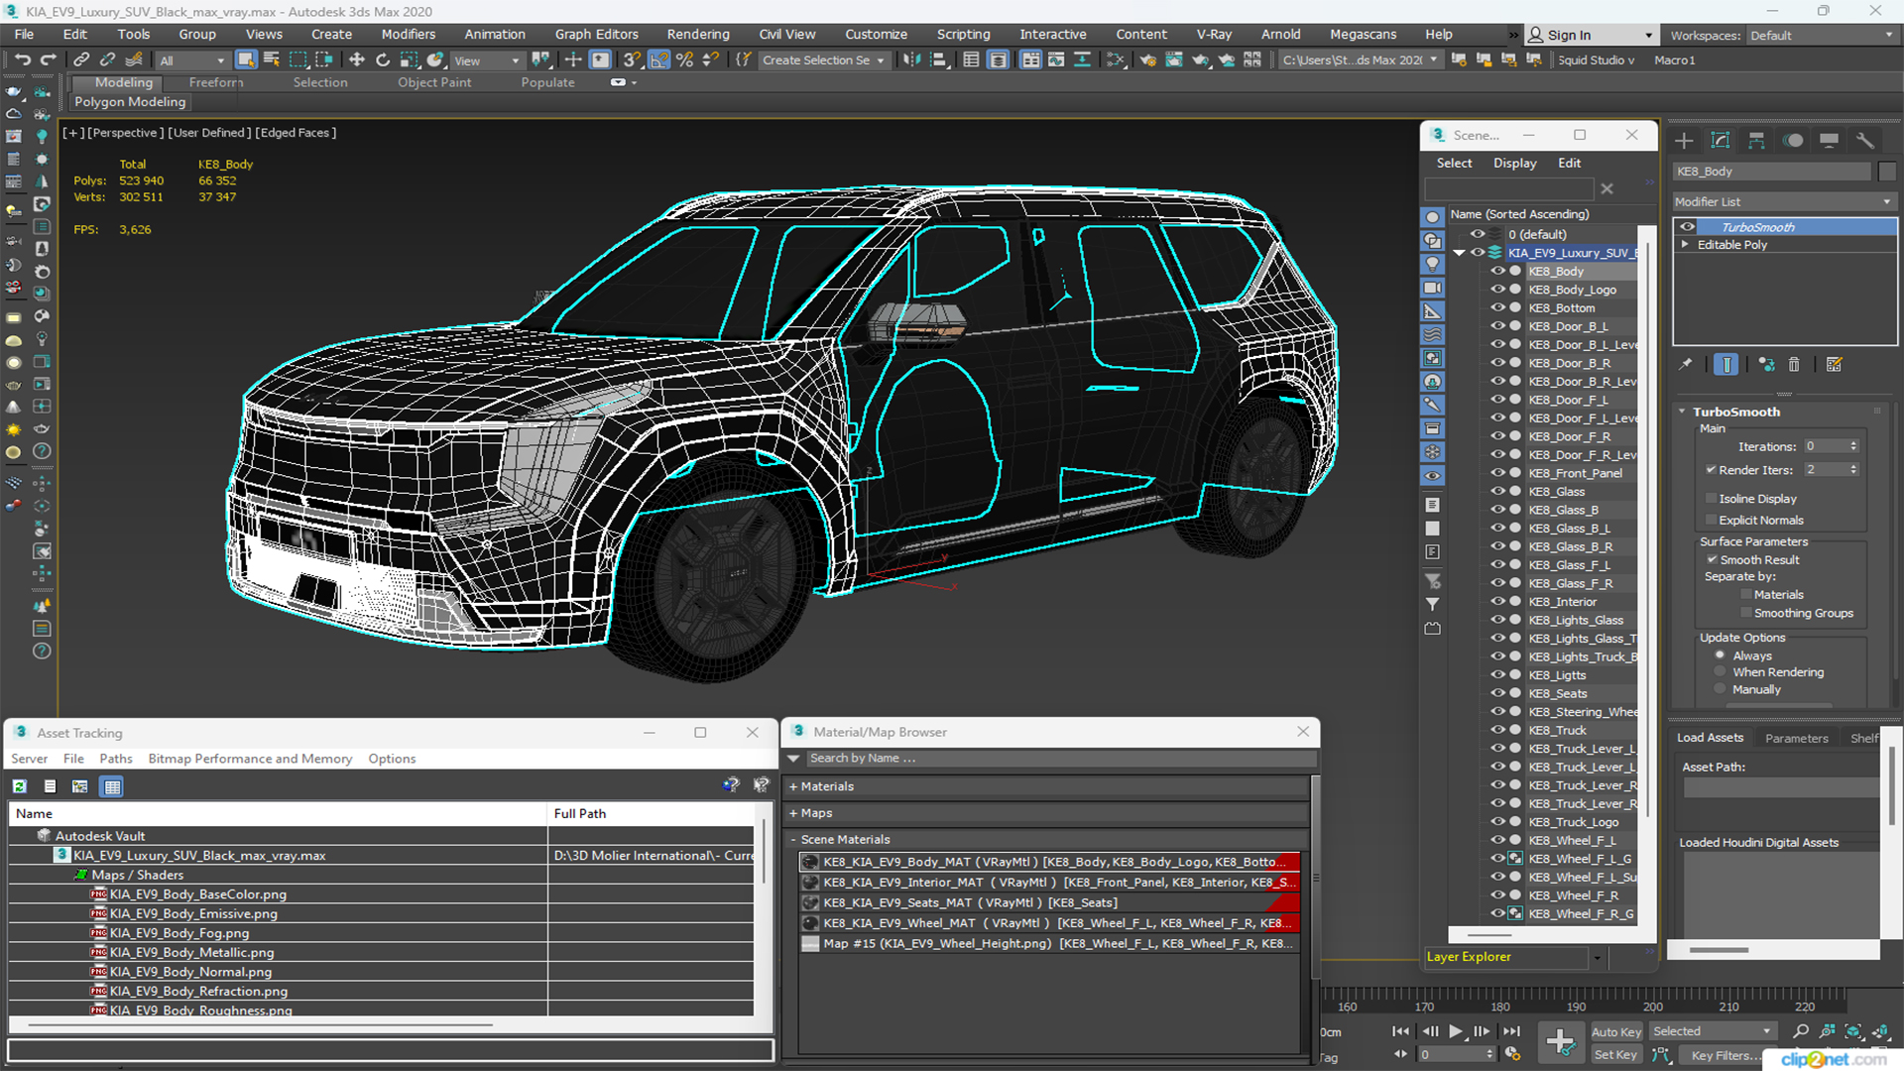Activate the Select Object tool
Viewport: 1904px width, 1071px height.
[x=246, y=60]
